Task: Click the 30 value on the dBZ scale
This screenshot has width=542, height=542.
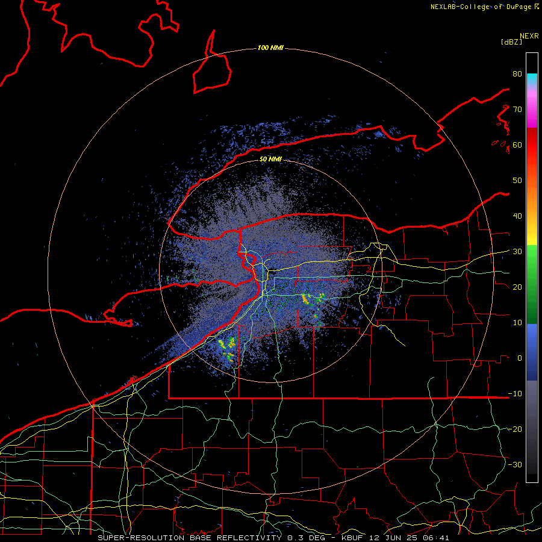Action: pyautogui.click(x=517, y=252)
